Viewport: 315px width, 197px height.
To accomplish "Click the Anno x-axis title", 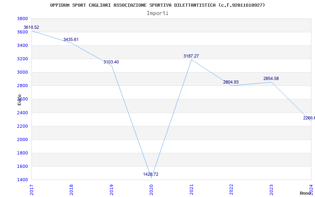I will point(306,193).
